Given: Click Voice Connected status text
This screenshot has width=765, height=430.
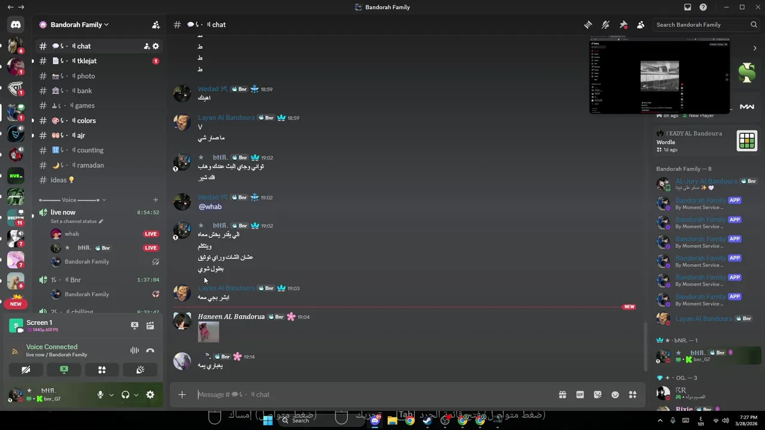Looking at the screenshot, I should [51, 347].
